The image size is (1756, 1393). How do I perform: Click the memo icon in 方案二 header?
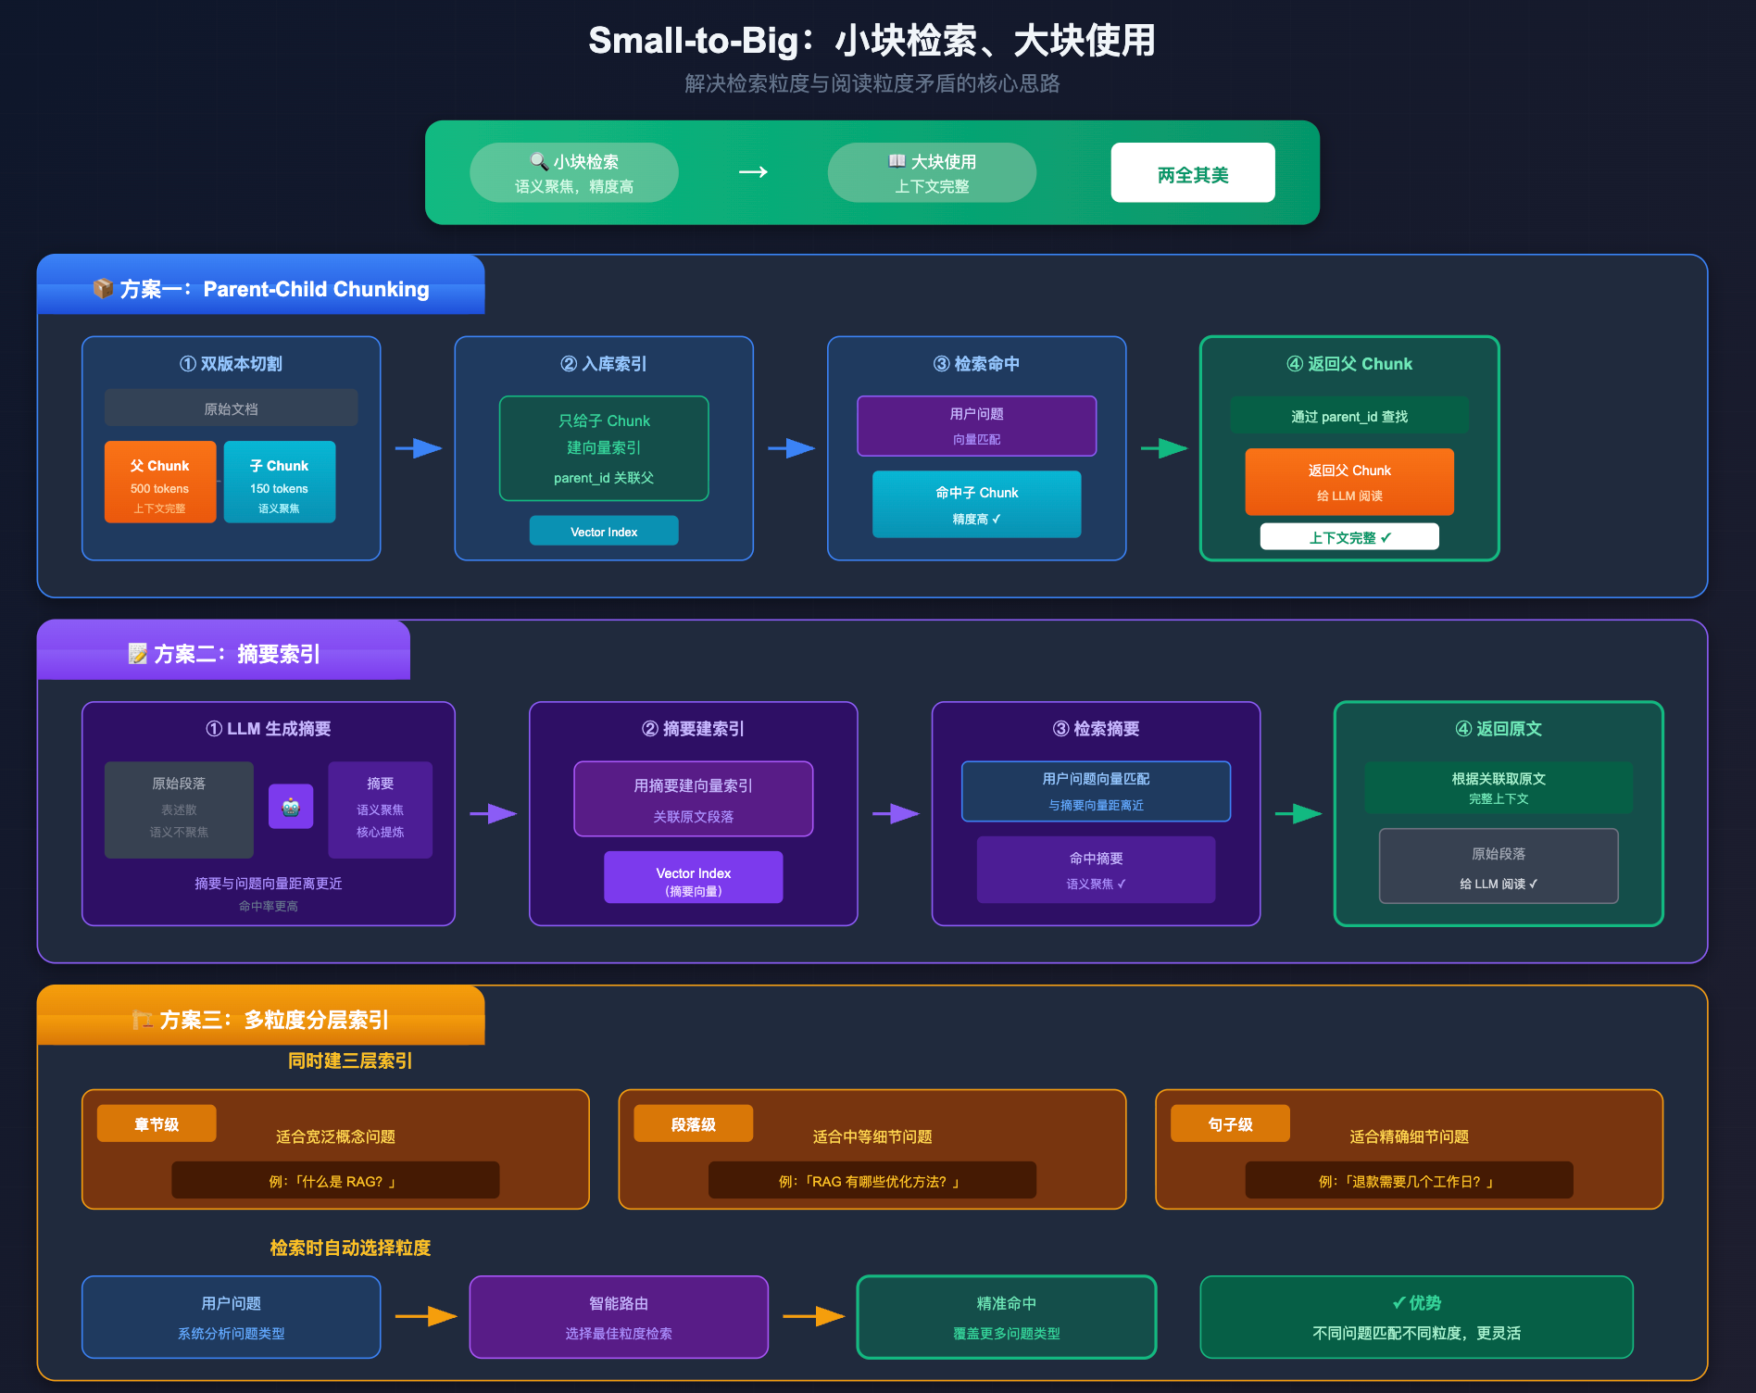click(x=137, y=654)
